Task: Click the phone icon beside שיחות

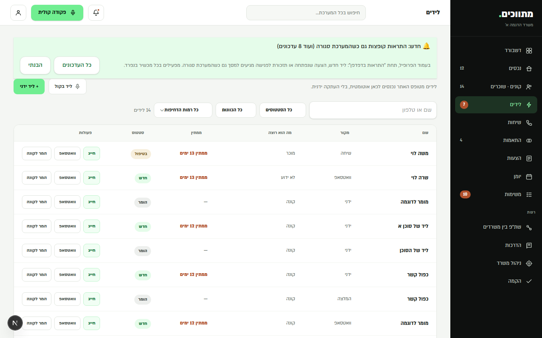Action: [x=529, y=123]
